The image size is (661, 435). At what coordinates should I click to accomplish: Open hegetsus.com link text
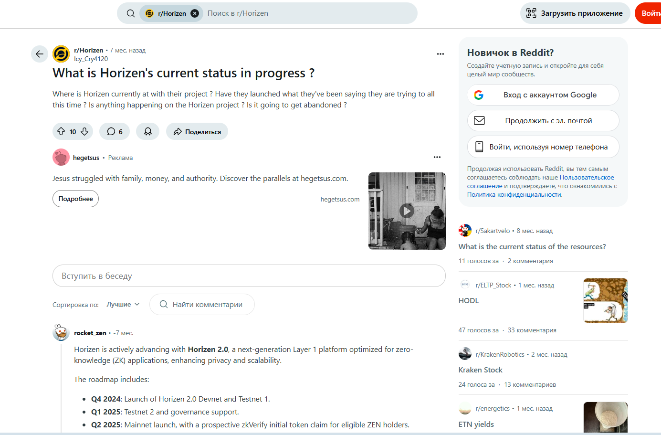click(x=340, y=199)
